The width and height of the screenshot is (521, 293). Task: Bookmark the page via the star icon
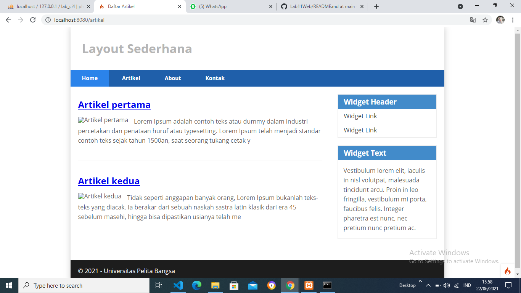(x=485, y=19)
